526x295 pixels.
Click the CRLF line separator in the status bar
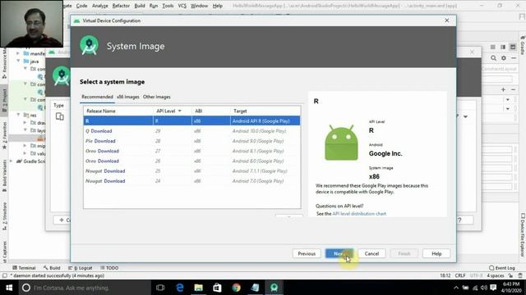point(460,275)
